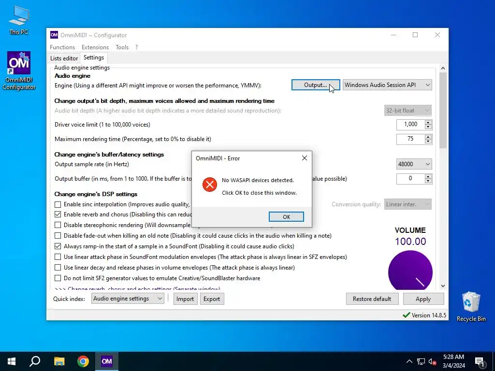Open the ? help menu
The image size is (495, 371).
coord(136,47)
